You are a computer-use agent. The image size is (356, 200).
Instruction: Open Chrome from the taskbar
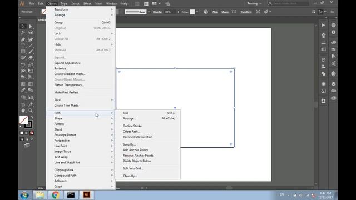55,195
